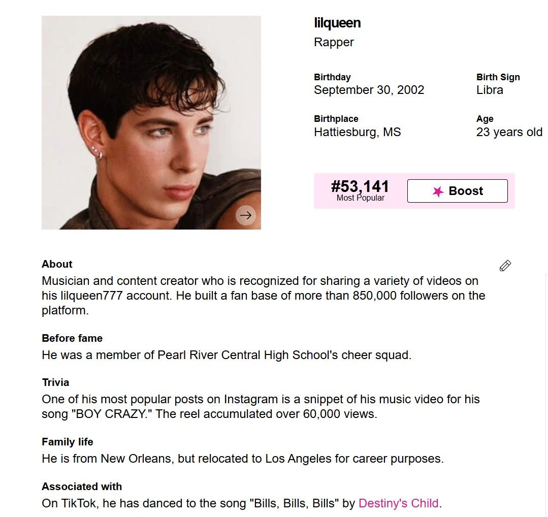Click the pink star icon in Boost
Screen dimensions: 548x517
pos(438,191)
